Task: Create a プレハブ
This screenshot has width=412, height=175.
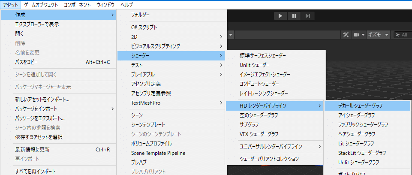Action: point(171,163)
